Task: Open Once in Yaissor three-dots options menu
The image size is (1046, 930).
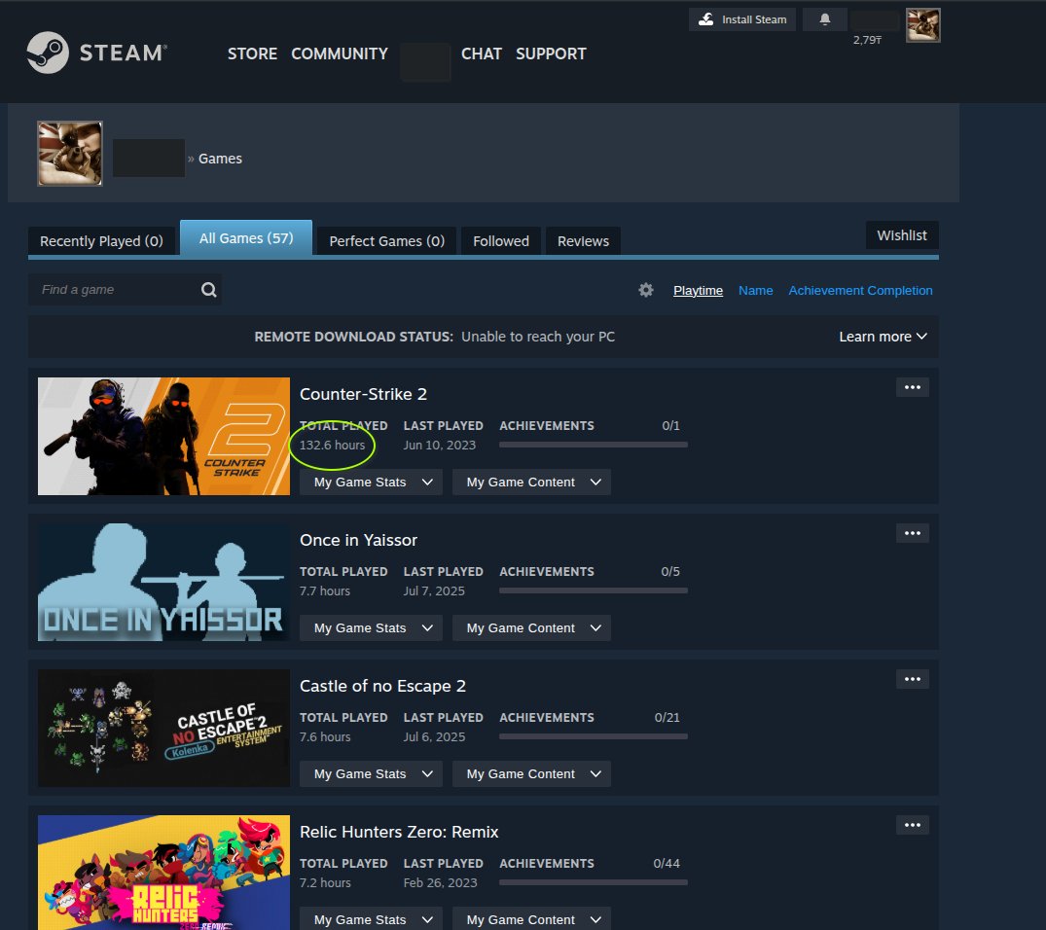Action: point(912,533)
